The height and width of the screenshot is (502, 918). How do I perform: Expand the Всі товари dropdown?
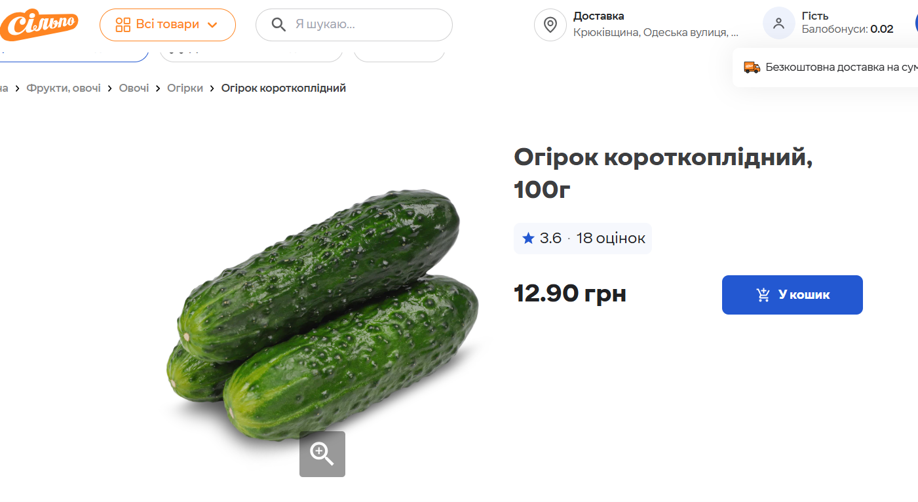(x=167, y=24)
